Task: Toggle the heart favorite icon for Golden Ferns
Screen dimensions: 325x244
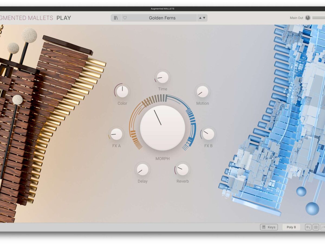Action: pyautogui.click(x=125, y=18)
